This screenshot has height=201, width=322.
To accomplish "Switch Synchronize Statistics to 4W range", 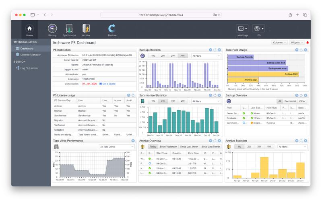I will pos(183,101).
